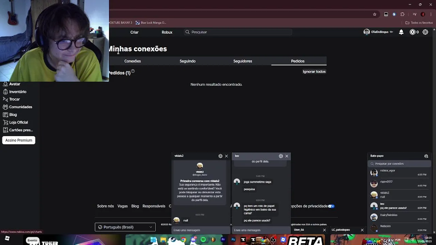
Task: Open the Responsáveis footer link
Action: click(154, 206)
